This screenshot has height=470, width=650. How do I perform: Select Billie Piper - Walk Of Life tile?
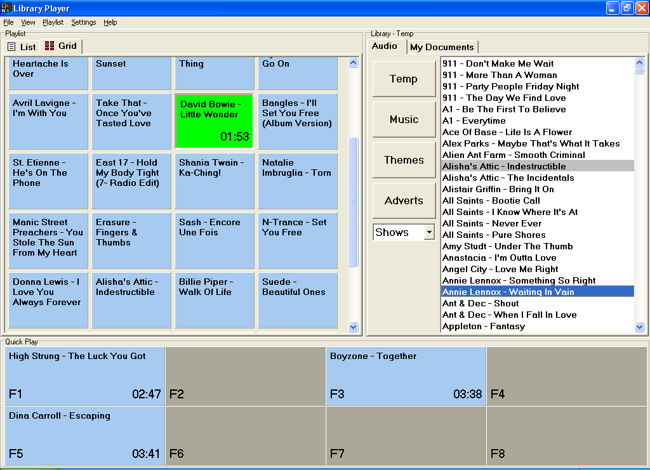pyautogui.click(x=215, y=300)
